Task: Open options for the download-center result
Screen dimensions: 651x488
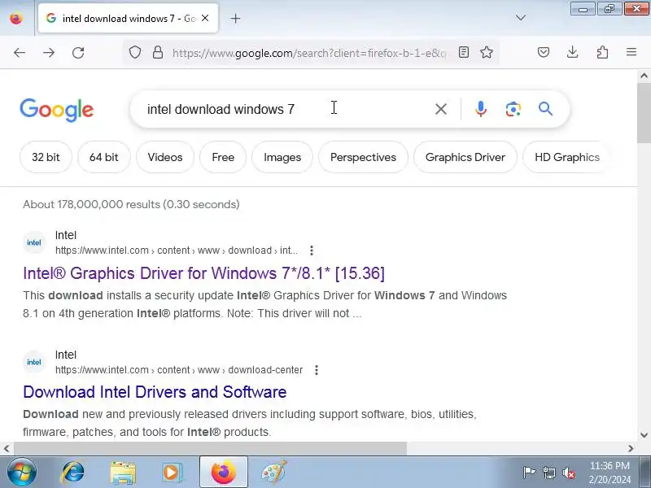Action: (317, 370)
